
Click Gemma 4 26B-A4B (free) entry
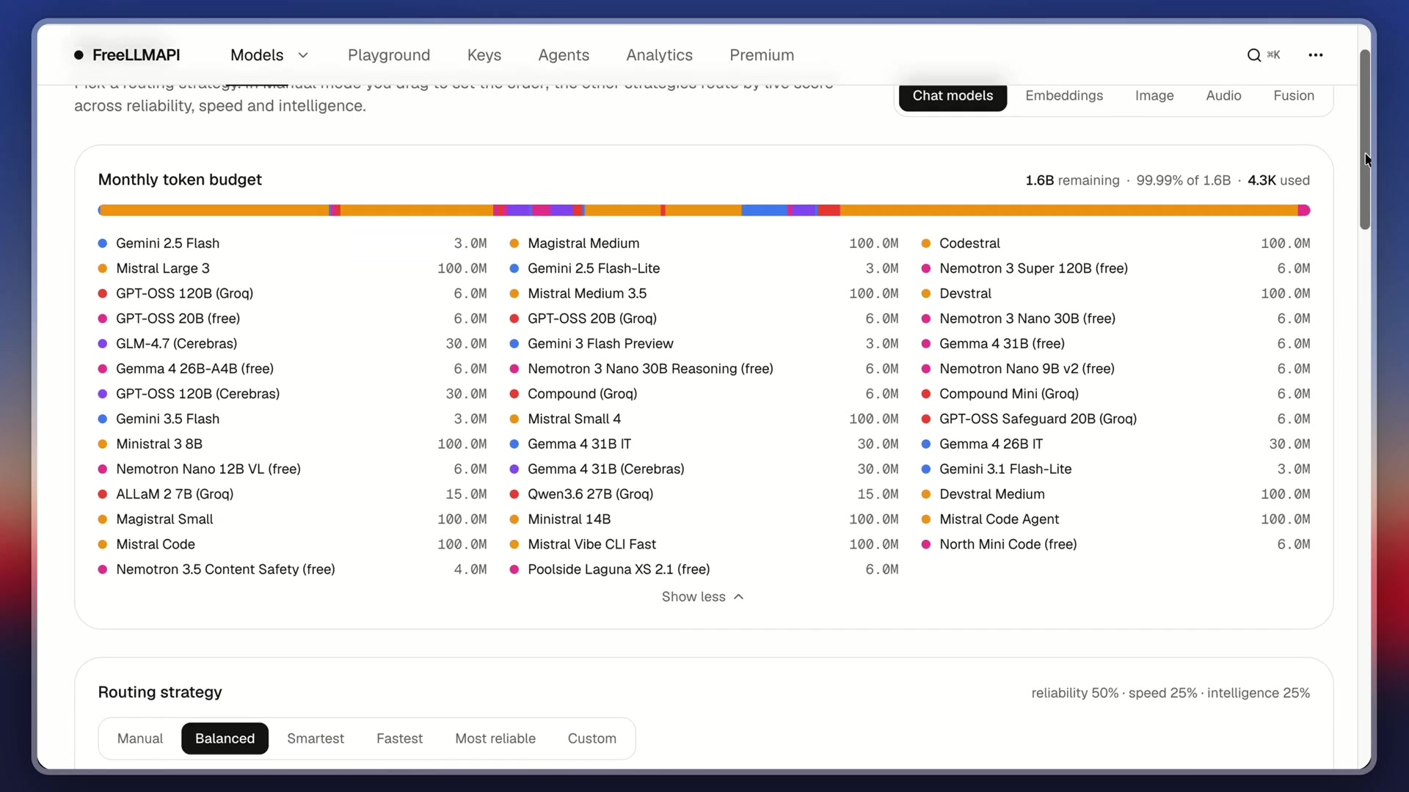click(x=292, y=369)
